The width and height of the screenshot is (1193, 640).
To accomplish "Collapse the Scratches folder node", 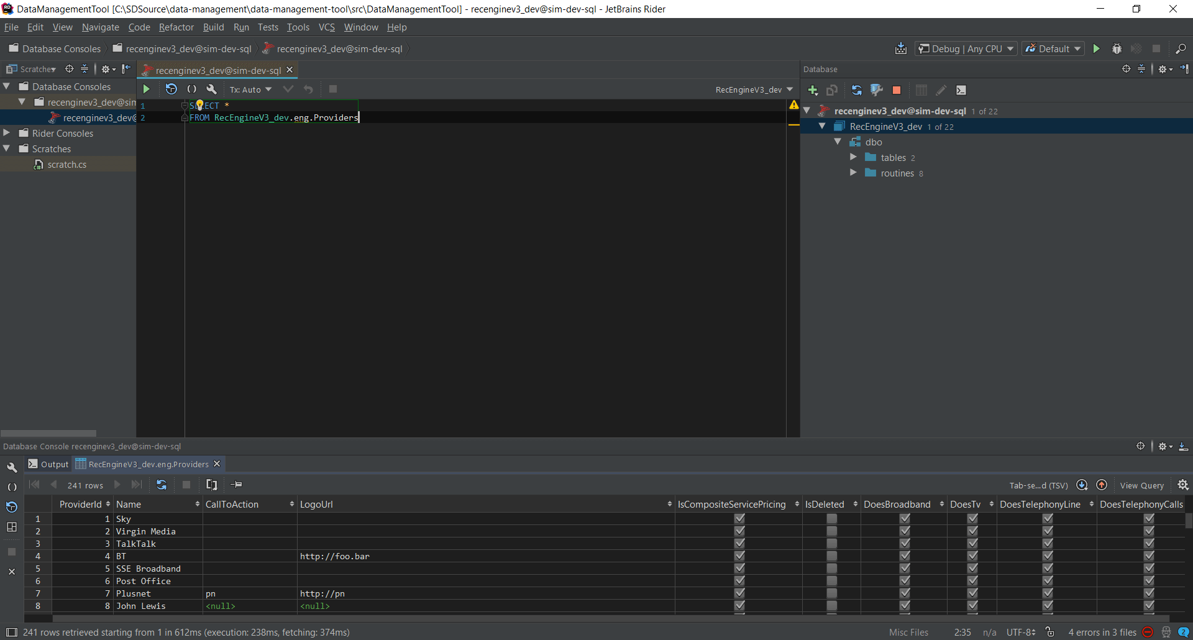I will (7, 149).
